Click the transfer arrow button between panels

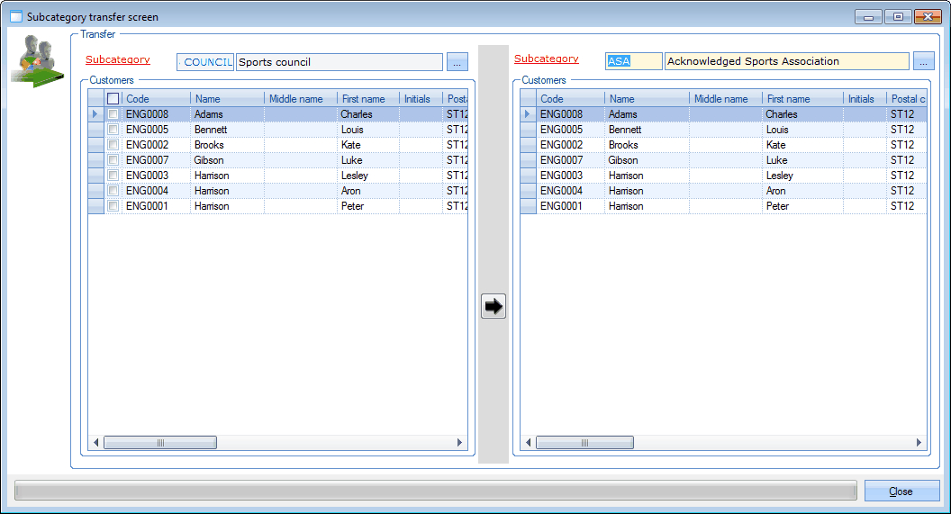coord(494,306)
